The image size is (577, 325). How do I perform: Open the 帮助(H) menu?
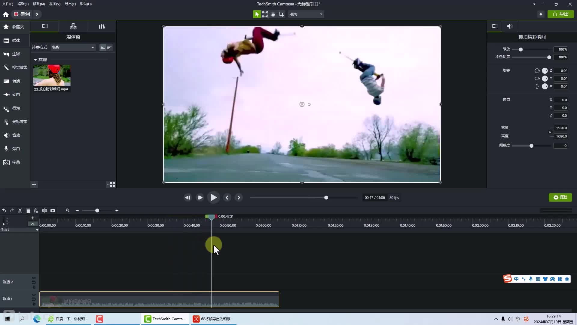[86, 4]
